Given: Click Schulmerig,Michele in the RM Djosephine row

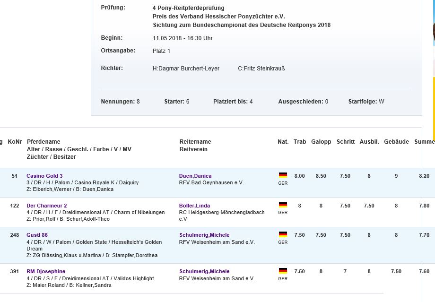Looking at the screenshot, I should coord(204,271).
